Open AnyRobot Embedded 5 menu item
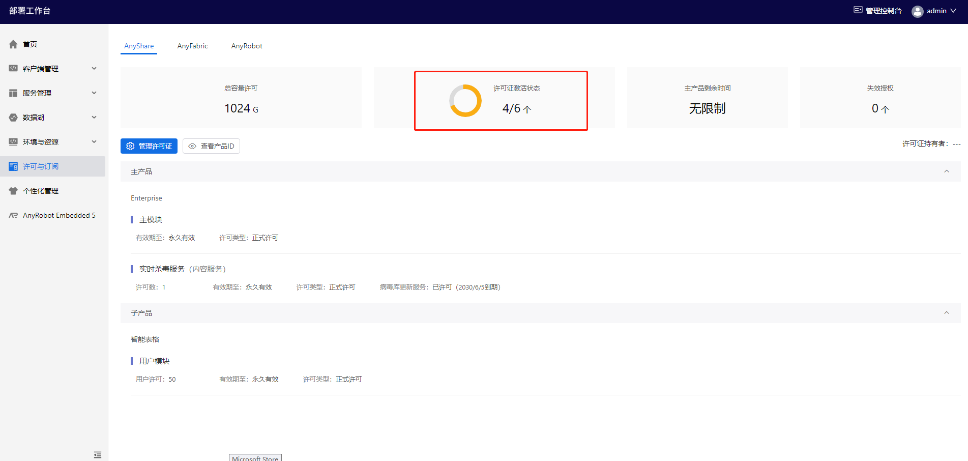 pos(53,215)
